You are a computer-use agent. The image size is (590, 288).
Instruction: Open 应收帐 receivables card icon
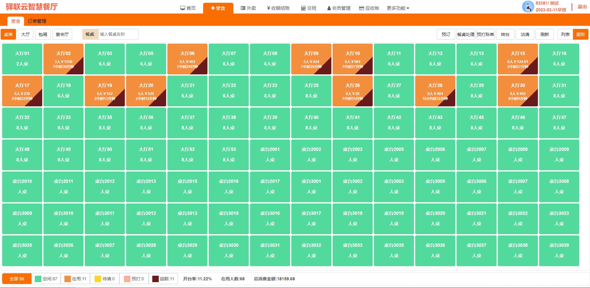(362, 8)
